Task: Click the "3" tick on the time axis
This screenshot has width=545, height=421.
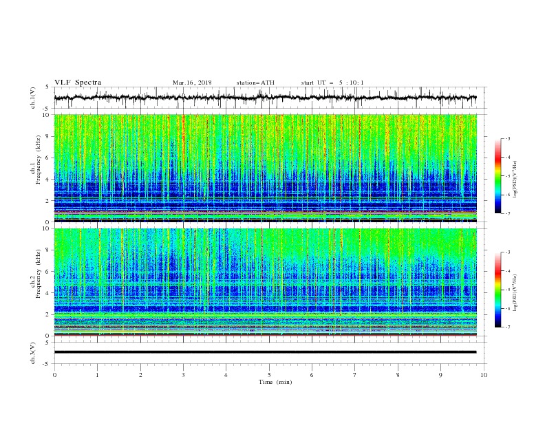Action: click(x=183, y=375)
